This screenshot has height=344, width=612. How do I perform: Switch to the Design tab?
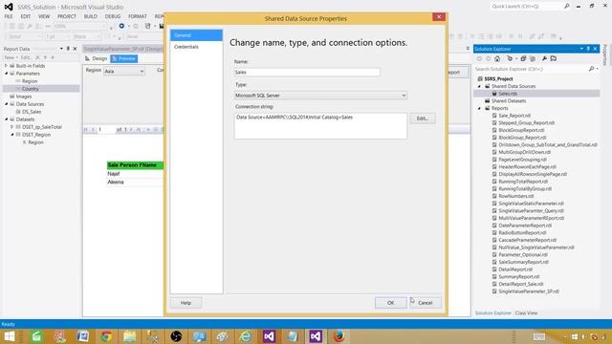click(x=96, y=58)
